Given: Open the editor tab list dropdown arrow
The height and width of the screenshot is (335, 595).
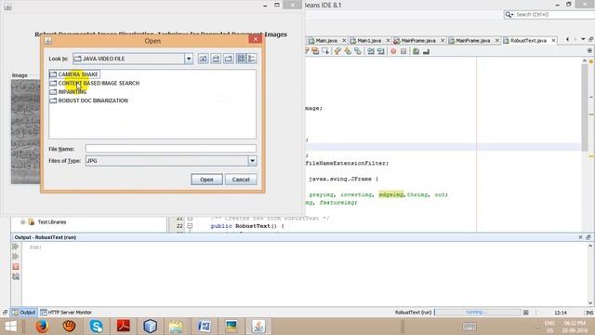Looking at the screenshot, I should pos(583,39).
